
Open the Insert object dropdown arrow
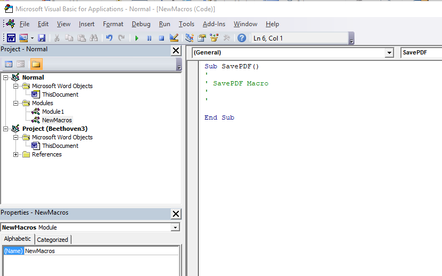tap(32, 38)
